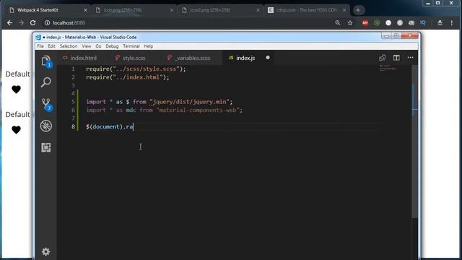The height and width of the screenshot is (260, 462).
Task: Toggle the first Default heart icon on page
Action: tap(16, 90)
